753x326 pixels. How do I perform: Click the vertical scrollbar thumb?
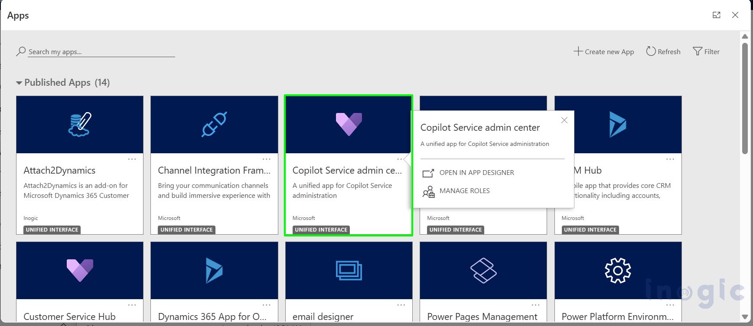coord(745,98)
